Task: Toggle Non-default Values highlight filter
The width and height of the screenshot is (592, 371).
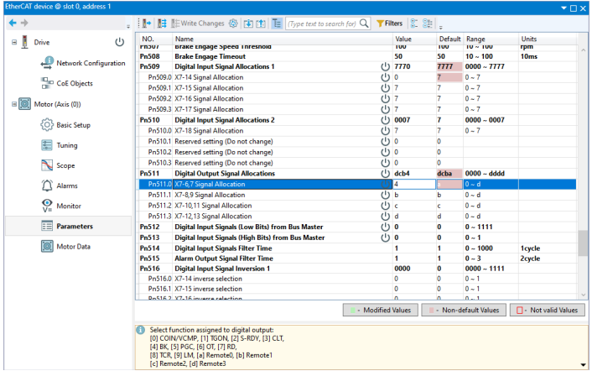Action: click(x=464, y=311)
